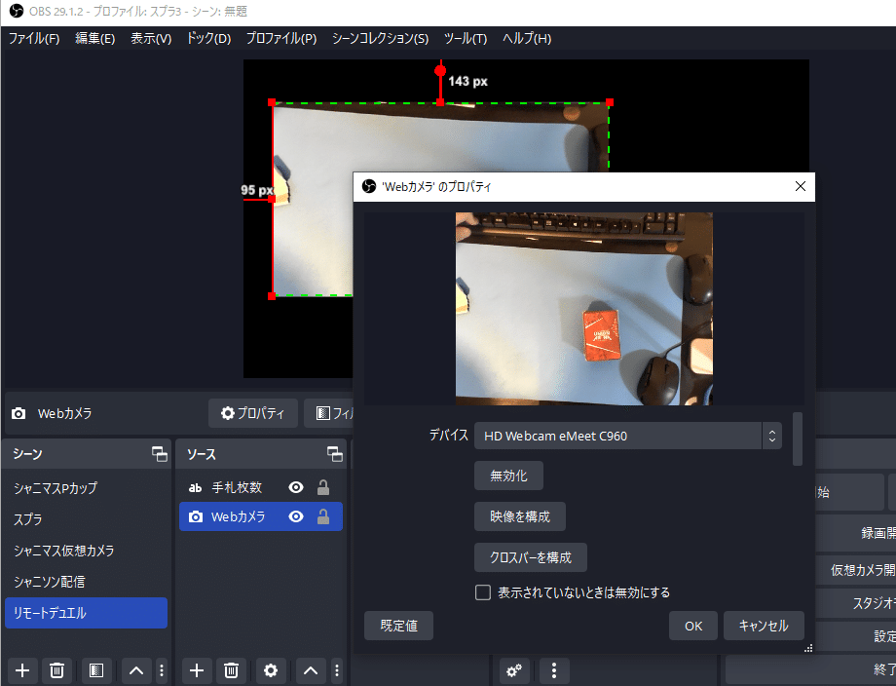Click the add source plus icon
Screen dimensions: 896x686
tap(197, 670)
